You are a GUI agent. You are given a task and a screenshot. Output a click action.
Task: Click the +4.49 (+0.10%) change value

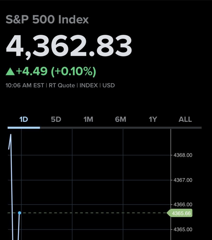tap(56, 71)
